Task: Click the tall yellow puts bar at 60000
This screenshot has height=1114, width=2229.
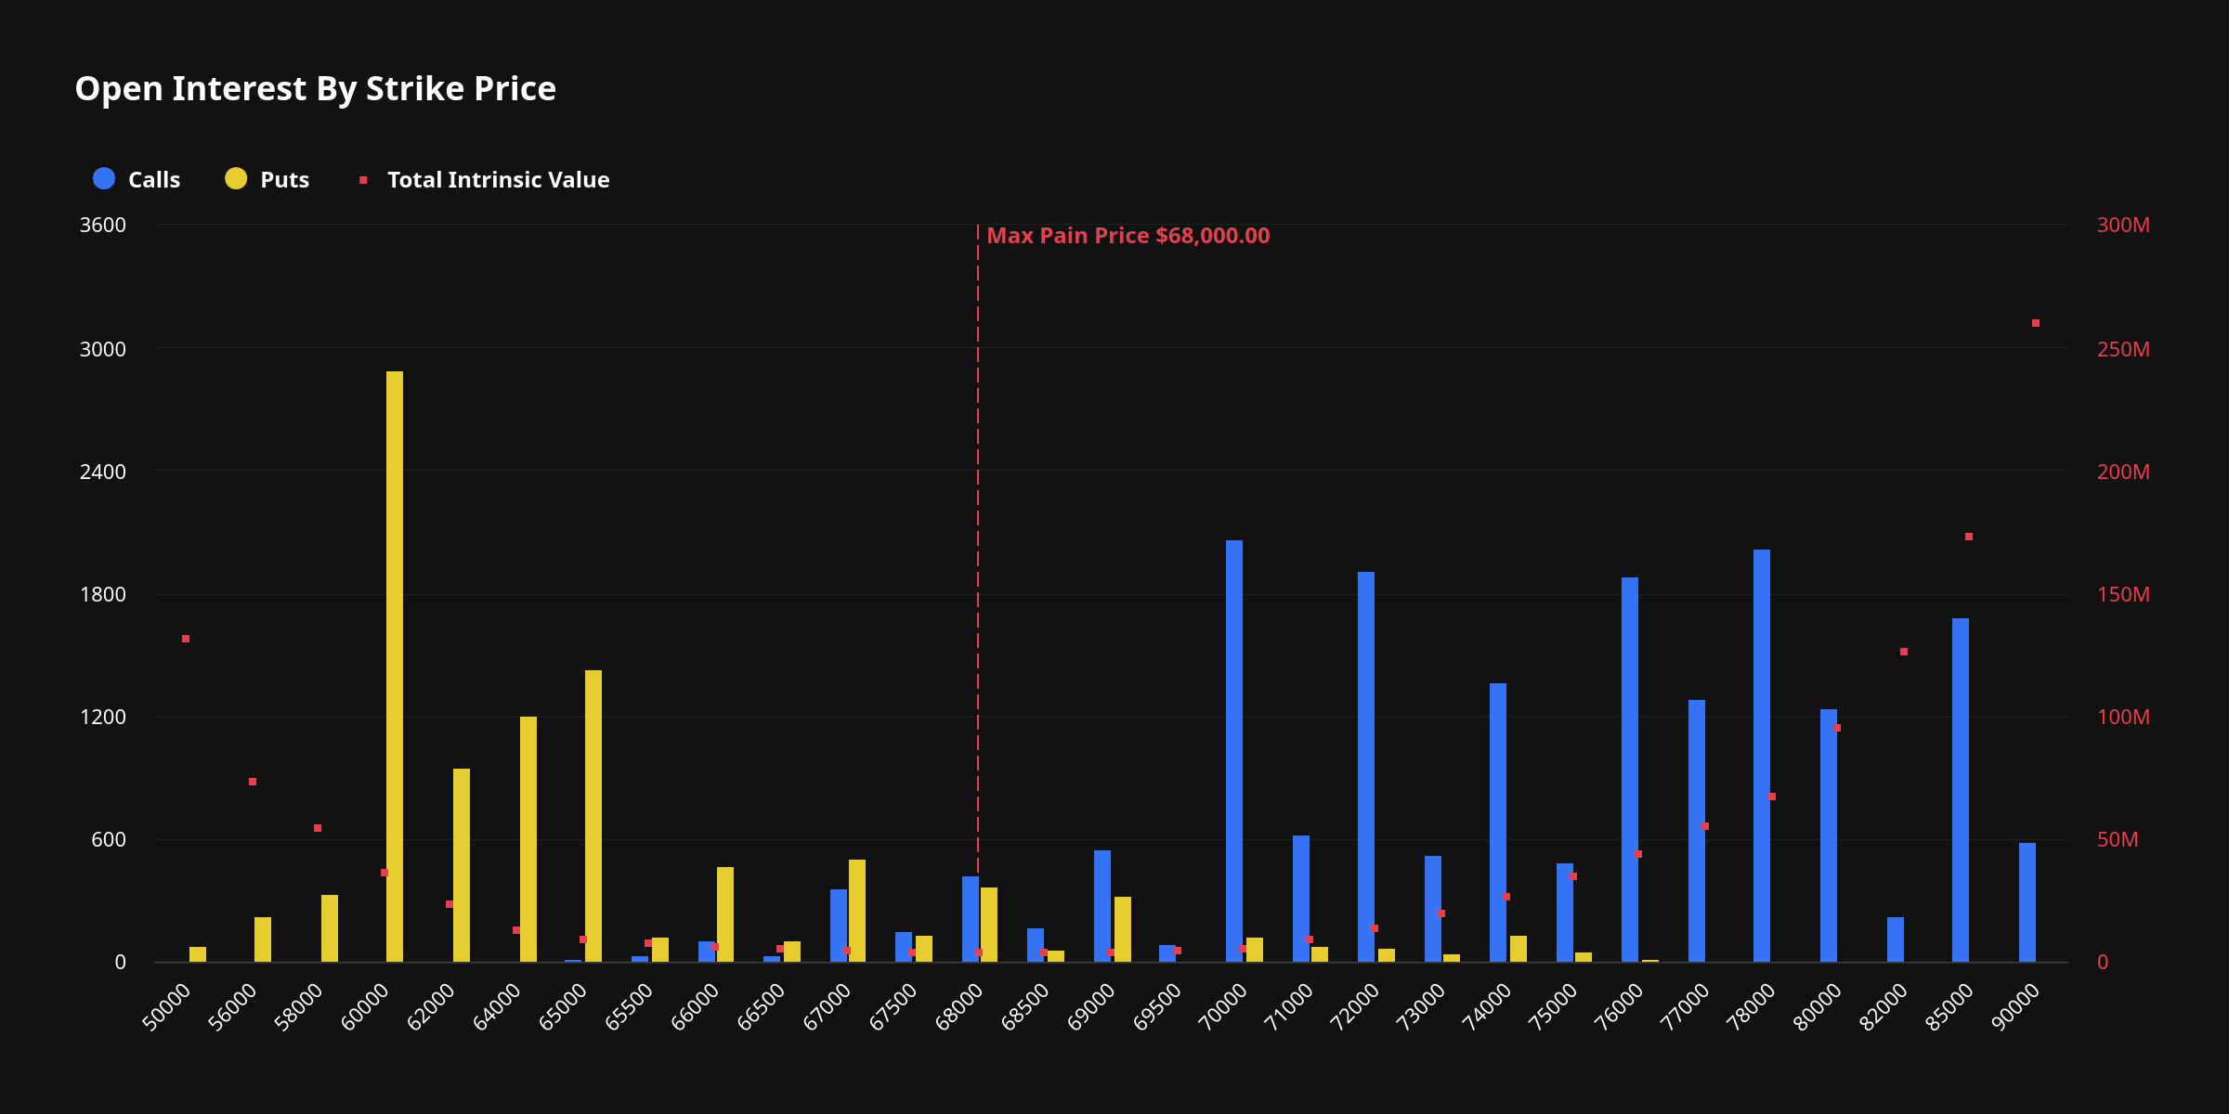Action: 395,667
